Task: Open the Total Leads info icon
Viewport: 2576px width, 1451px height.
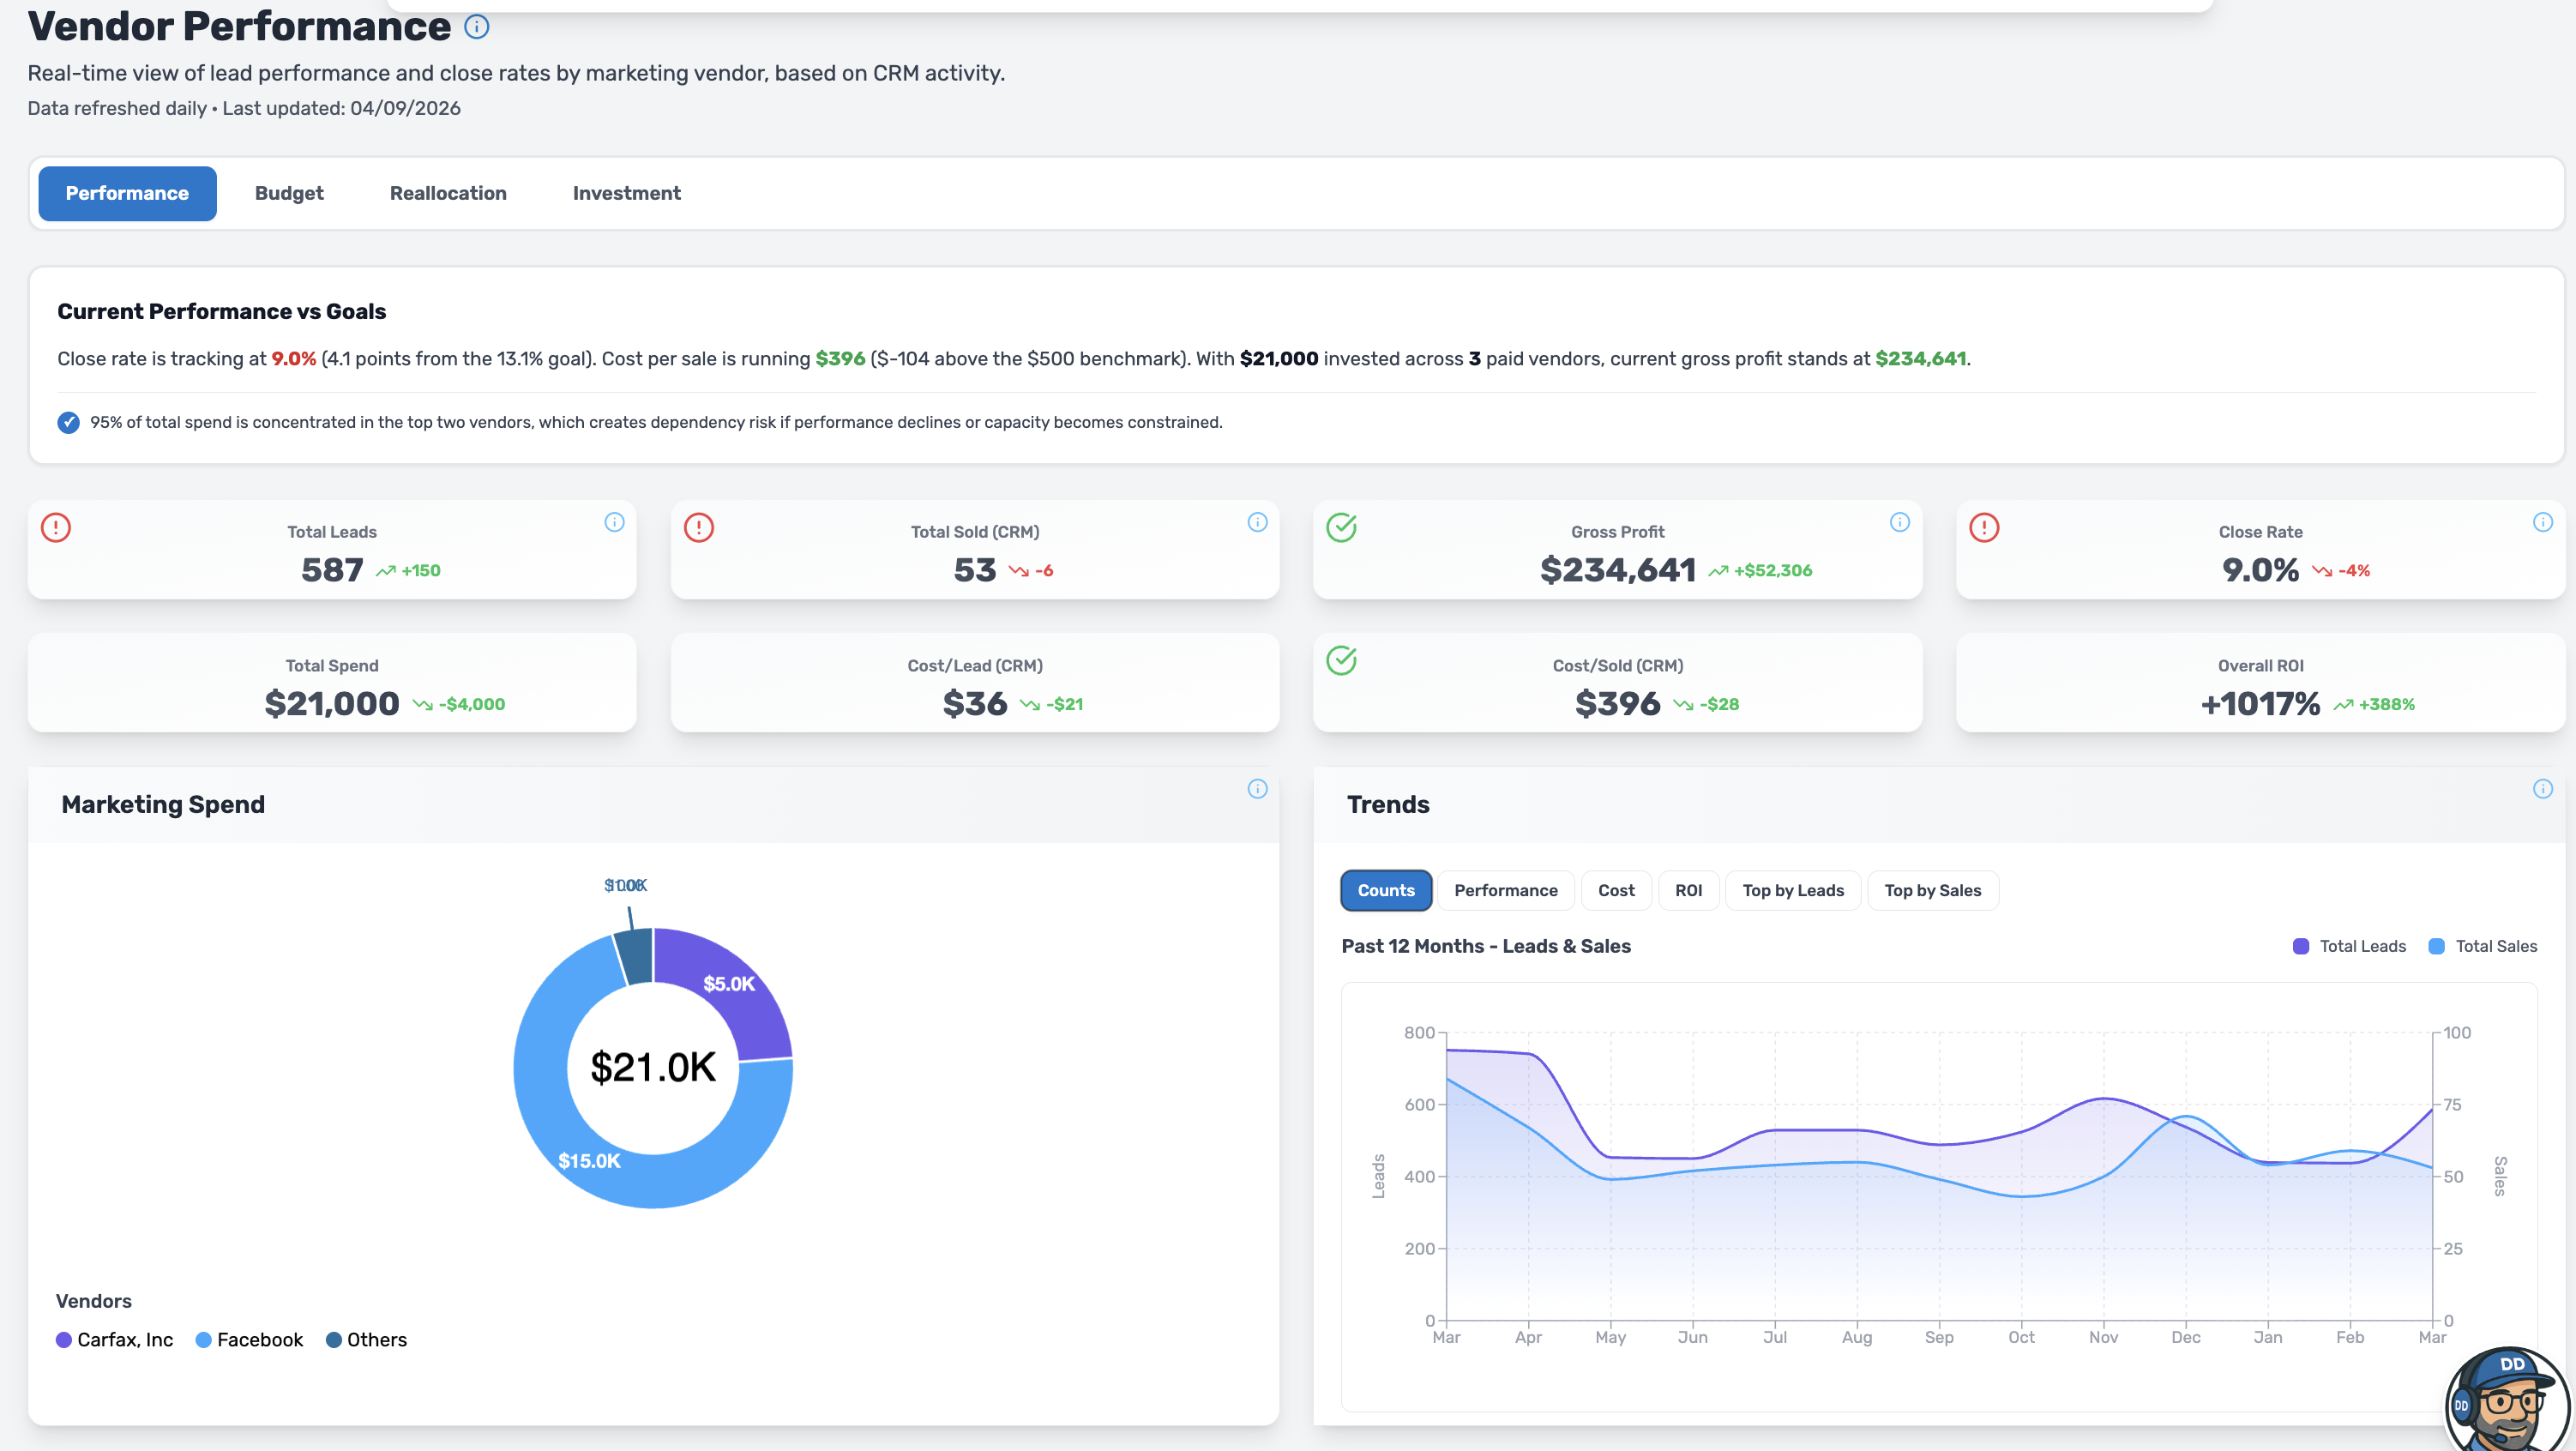Action: 614,522
